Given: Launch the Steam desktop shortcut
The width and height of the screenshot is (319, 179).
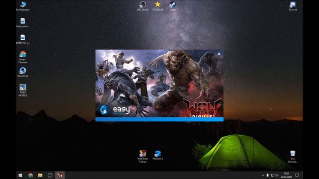Looking at the screenshot, I should click(x=173, y=6).
